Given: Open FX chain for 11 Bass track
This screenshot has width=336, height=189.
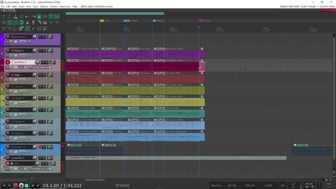Looking at the screenshot, I should 7,80.
